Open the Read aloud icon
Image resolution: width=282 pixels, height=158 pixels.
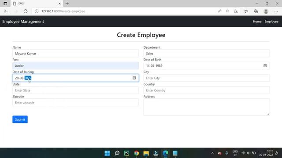[x=220, y=11]
